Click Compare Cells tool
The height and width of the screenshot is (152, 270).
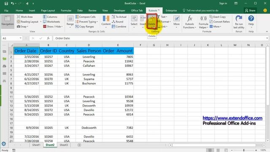[85, 17]
